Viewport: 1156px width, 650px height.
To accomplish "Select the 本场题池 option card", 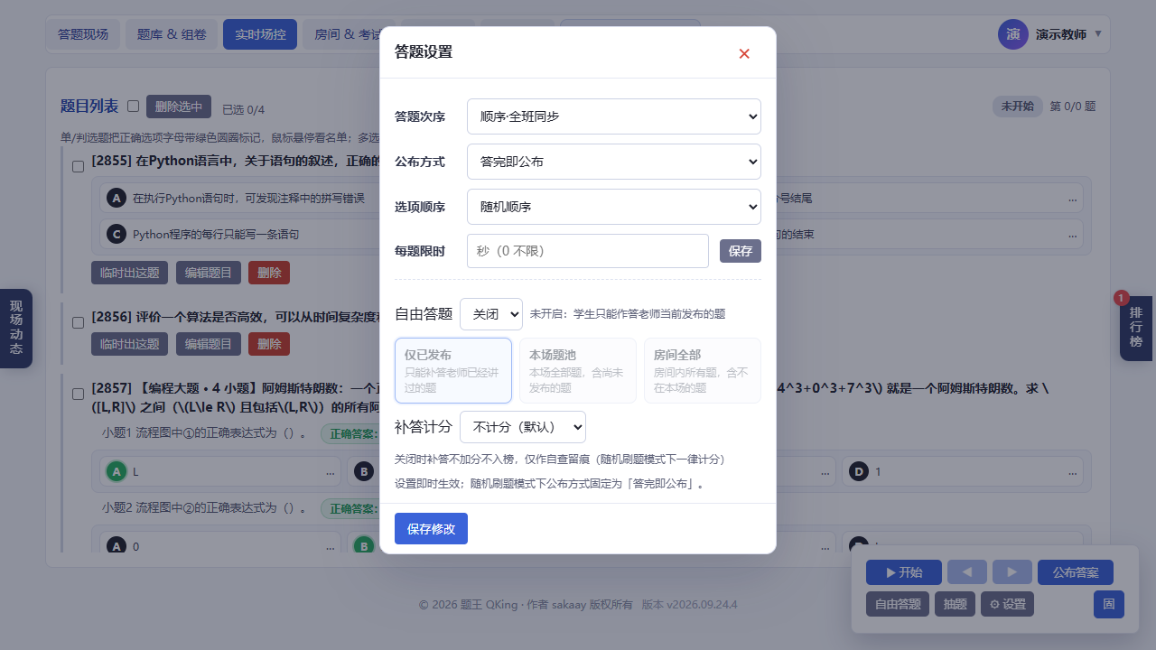I will point(578,370).
